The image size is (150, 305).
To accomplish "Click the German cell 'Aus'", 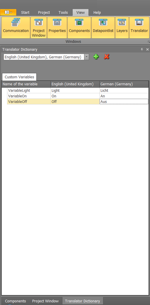I will (x=124, y=101).
